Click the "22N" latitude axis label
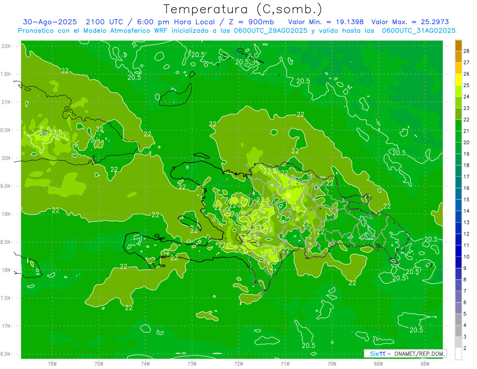 coord(6,46)
